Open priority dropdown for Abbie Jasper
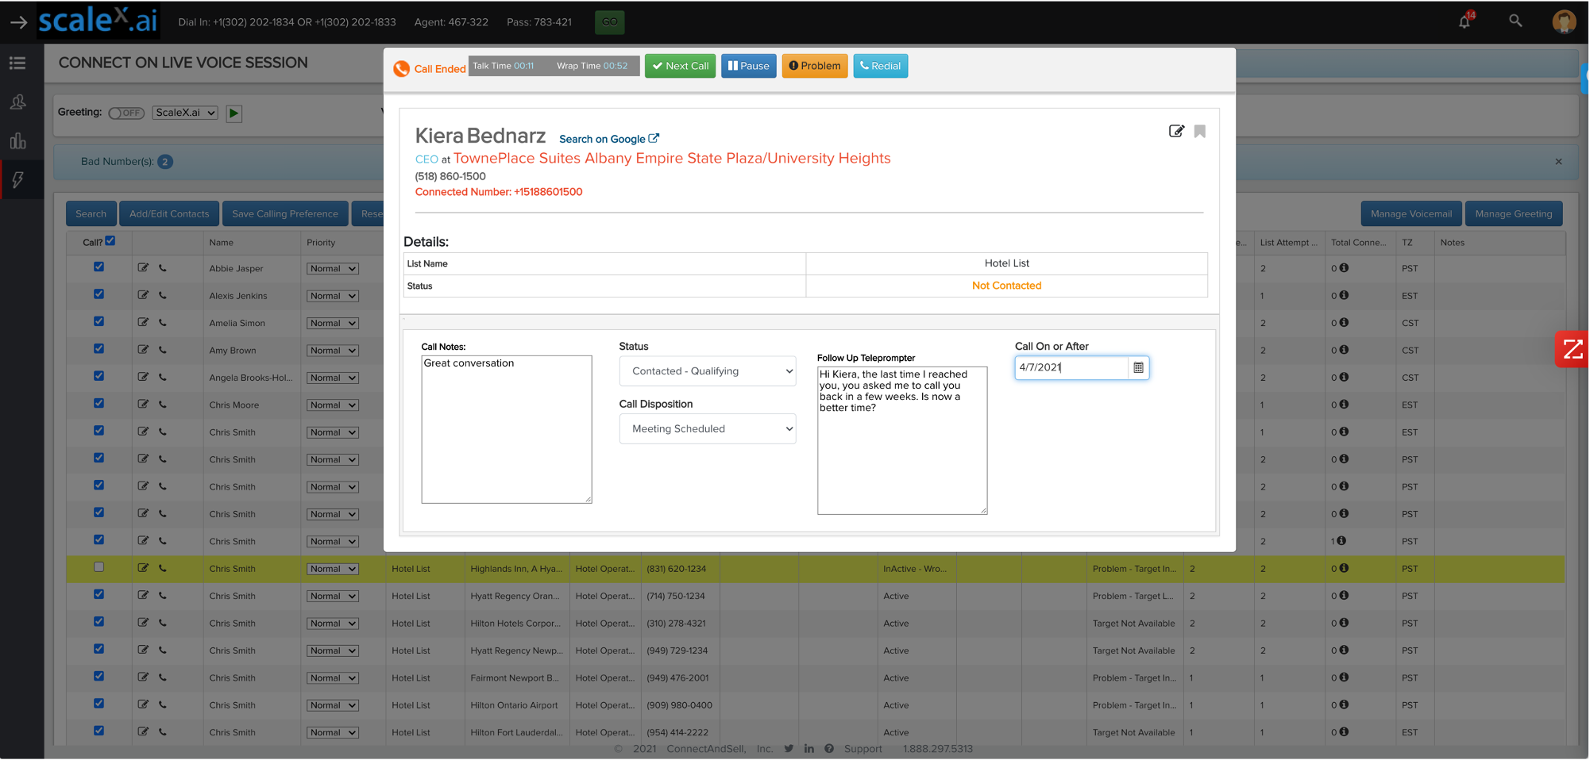This screenshot has width=1590, height=760. click(333, 269)
